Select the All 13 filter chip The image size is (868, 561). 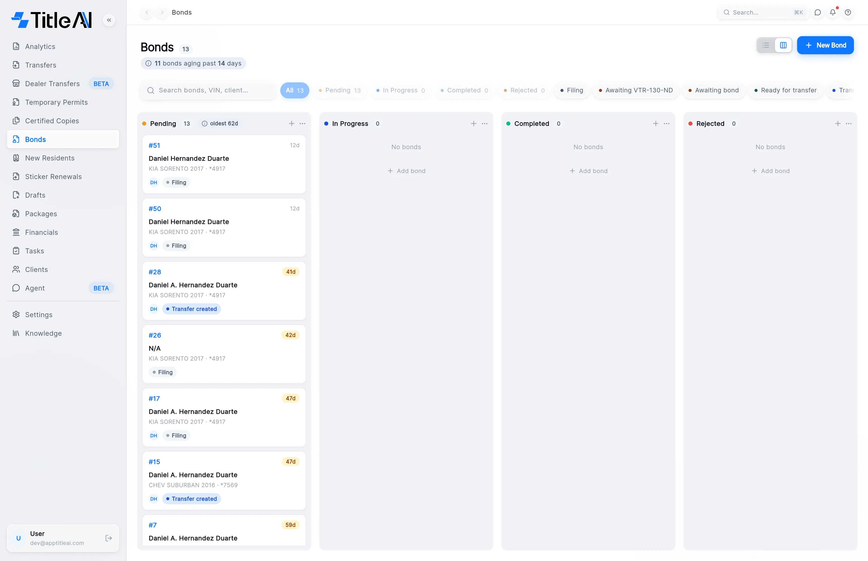tap(294, 90)
